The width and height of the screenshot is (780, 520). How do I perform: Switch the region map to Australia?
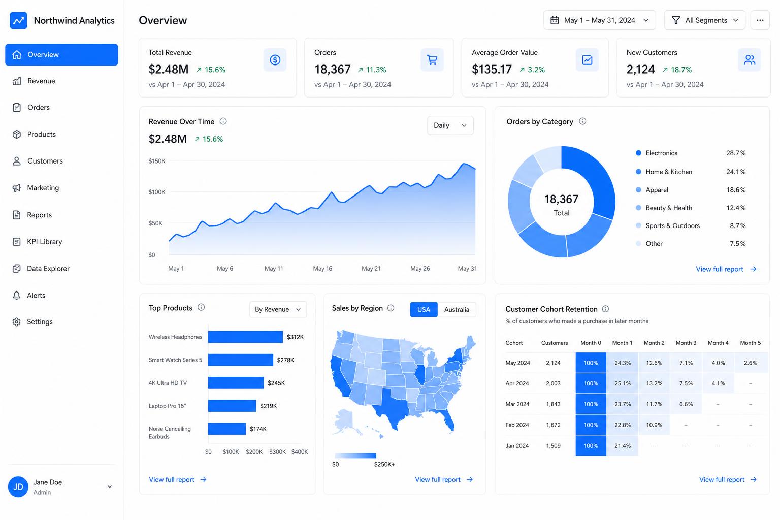click(457, 310)
